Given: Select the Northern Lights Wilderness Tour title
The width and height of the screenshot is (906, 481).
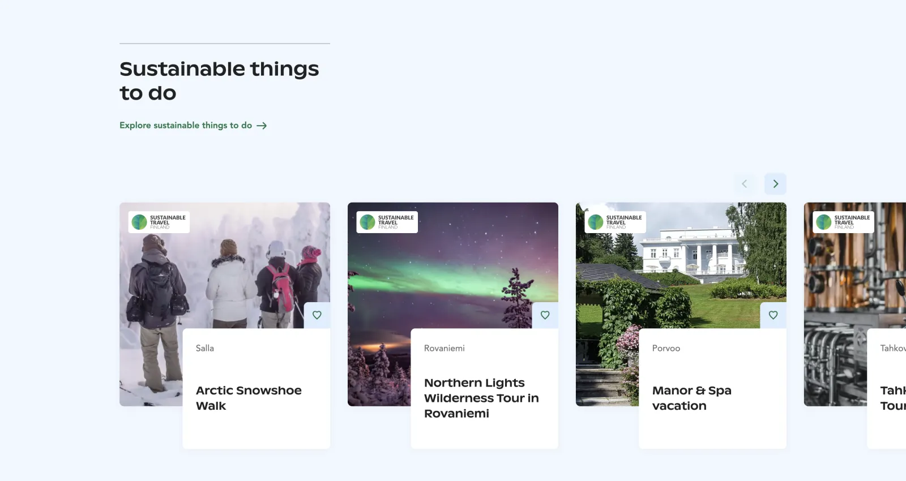Looking at the screenshot, I should point(481,398).
